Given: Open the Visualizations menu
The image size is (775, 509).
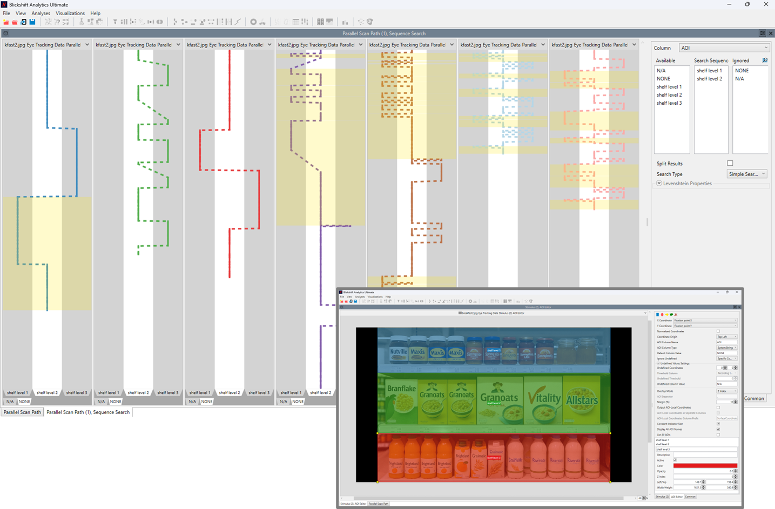Looking at the screenshot, I should 70,13.
